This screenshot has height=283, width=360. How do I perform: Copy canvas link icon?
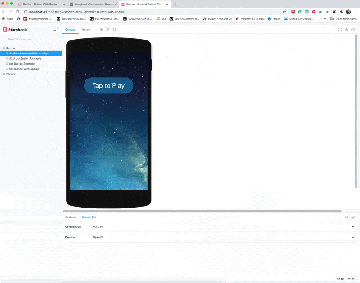point(353,29)
